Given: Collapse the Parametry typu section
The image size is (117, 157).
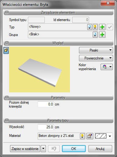Looking at the screenshot, I should point(7,120).
